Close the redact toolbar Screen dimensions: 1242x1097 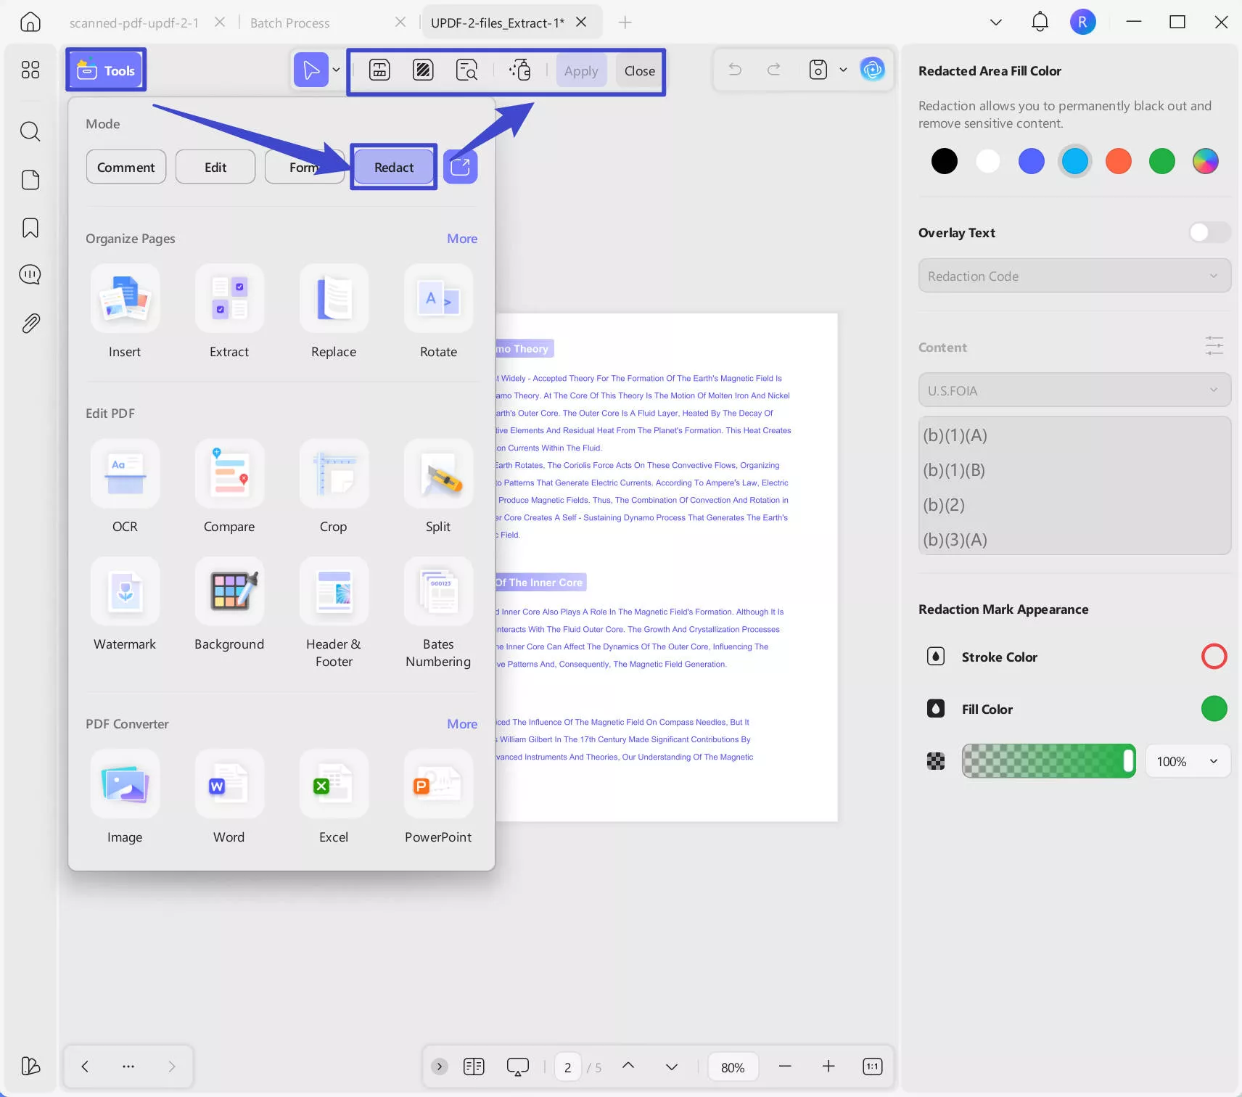click(x=640, y=70)
